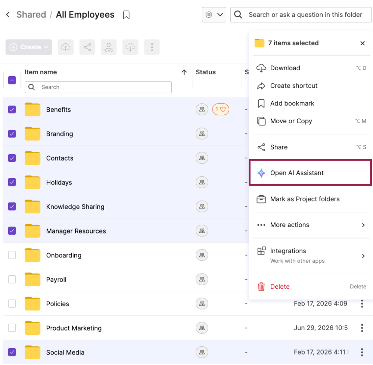This screenshot has width=373, height=365.
Task: Click the request approval person icon
Action: 109,47
